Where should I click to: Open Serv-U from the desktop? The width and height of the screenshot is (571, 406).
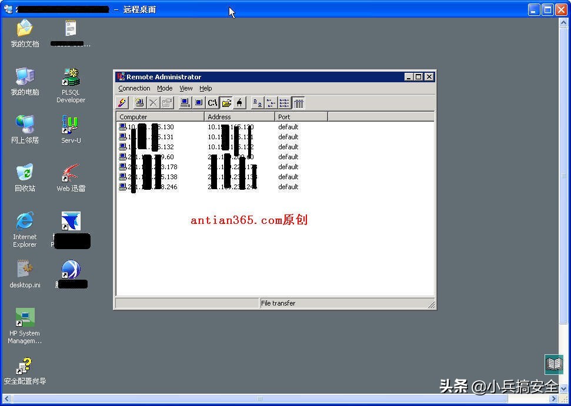(71, 125)
